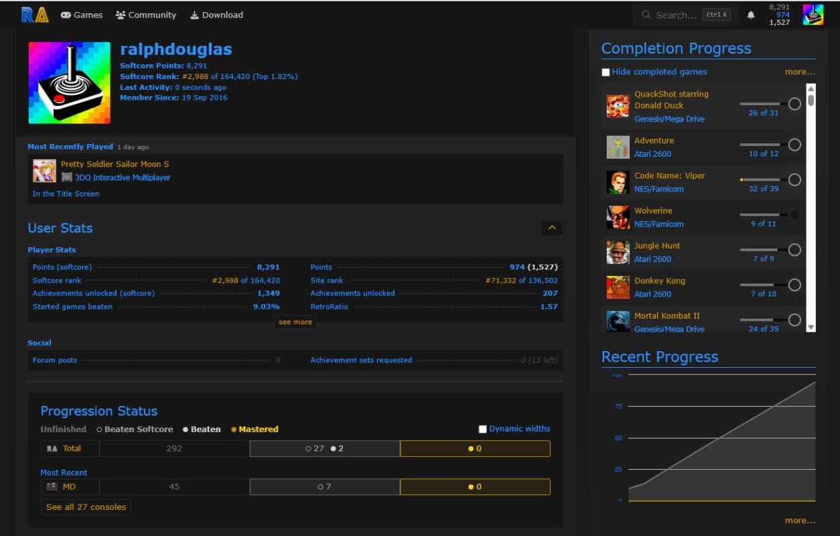Open Recent Progress more... link
This screenshot has height=536, width=840.
click(800, 521)
